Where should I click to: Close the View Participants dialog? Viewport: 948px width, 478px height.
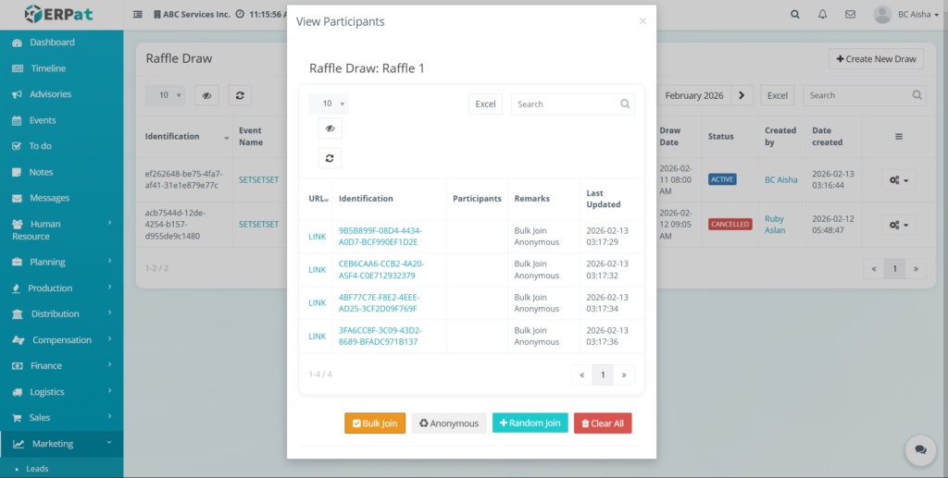(642, 21)
